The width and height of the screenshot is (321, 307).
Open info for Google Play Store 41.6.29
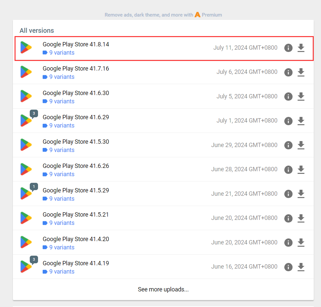pos(288,121)
